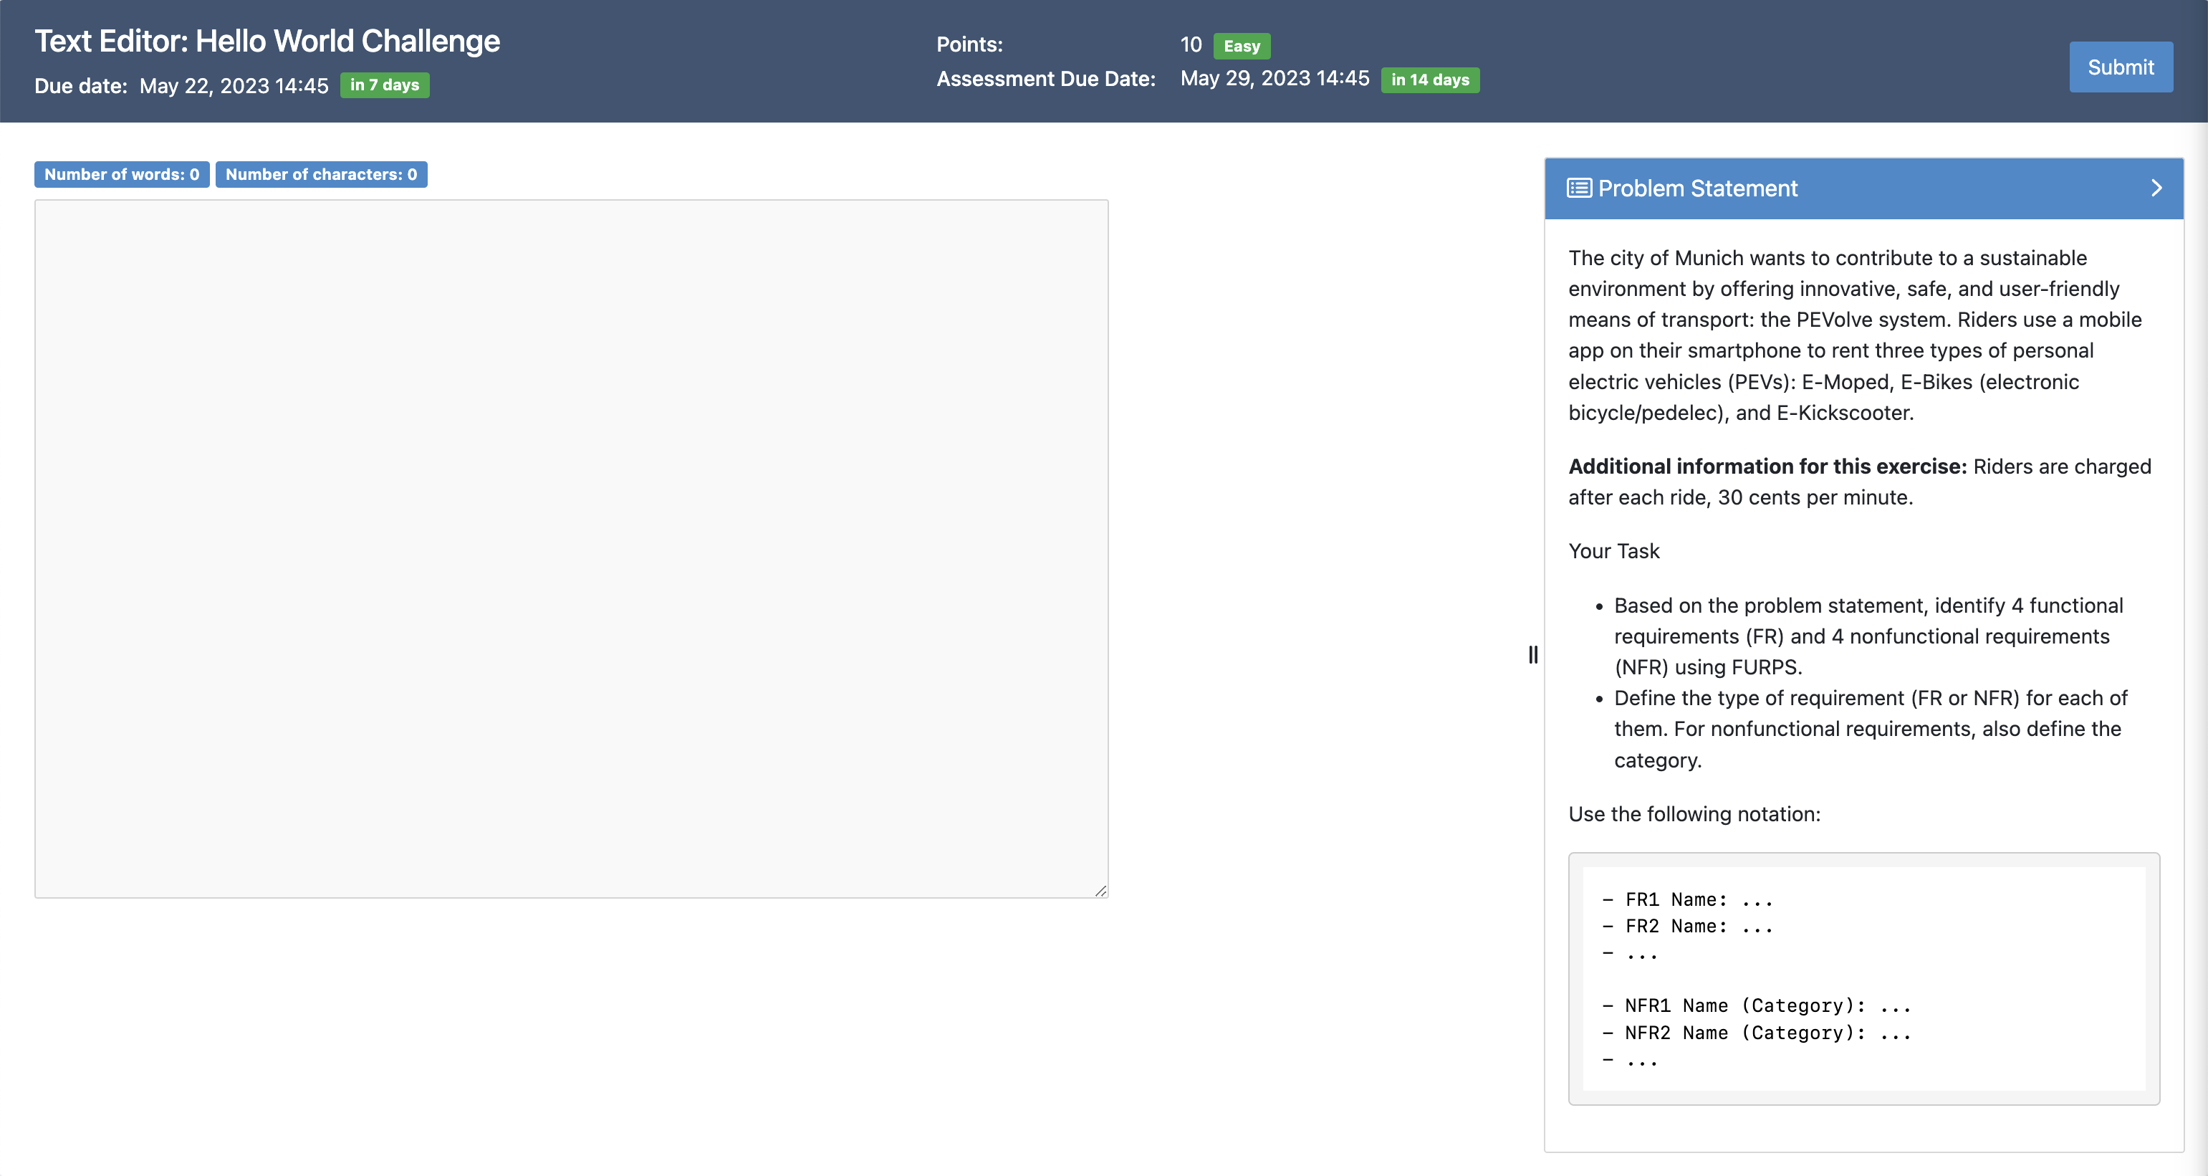The width and height of the screenshot is (2208, 1176).
Task: Click the green 'in 7 days' due date badge
Action: tap(384, 85)
